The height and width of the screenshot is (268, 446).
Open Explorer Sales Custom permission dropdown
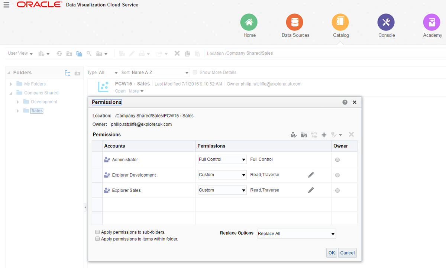(x=222, y=190)
